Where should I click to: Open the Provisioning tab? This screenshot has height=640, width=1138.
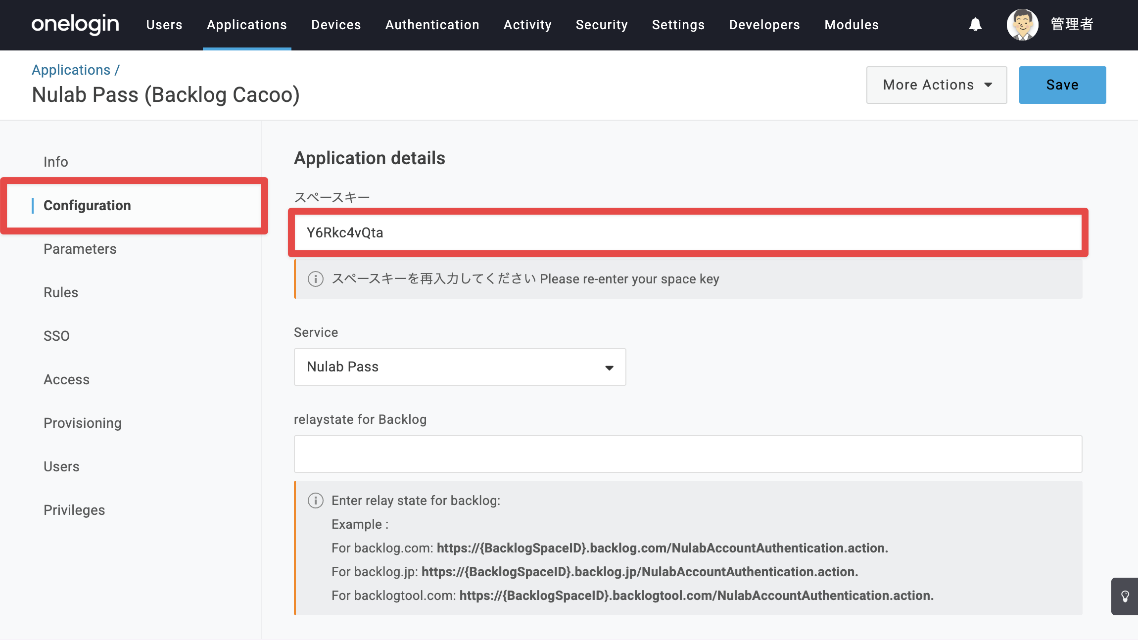click(x=83, y=423)
